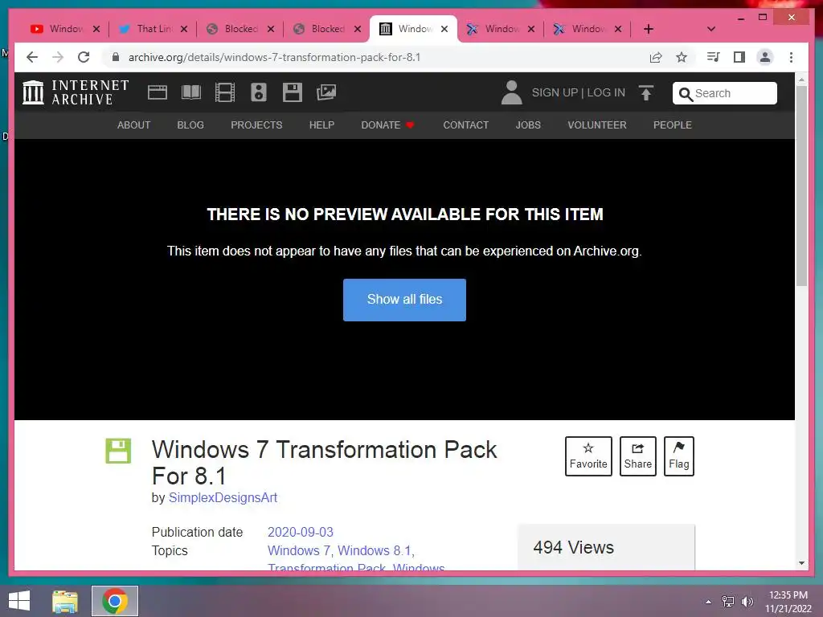Open a new tab with plus button
The image size is (823, 617).
(x=649, y=29)
